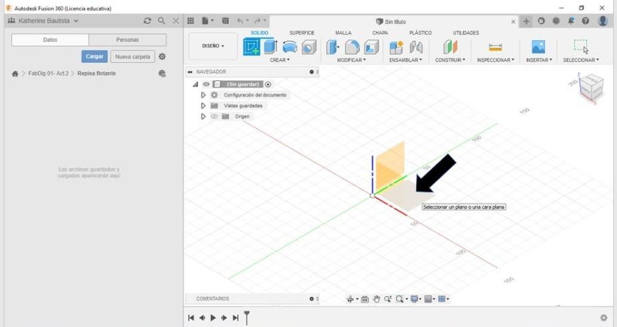Refresh the data panel
The image size is (617, 327).
coord(147,21)
